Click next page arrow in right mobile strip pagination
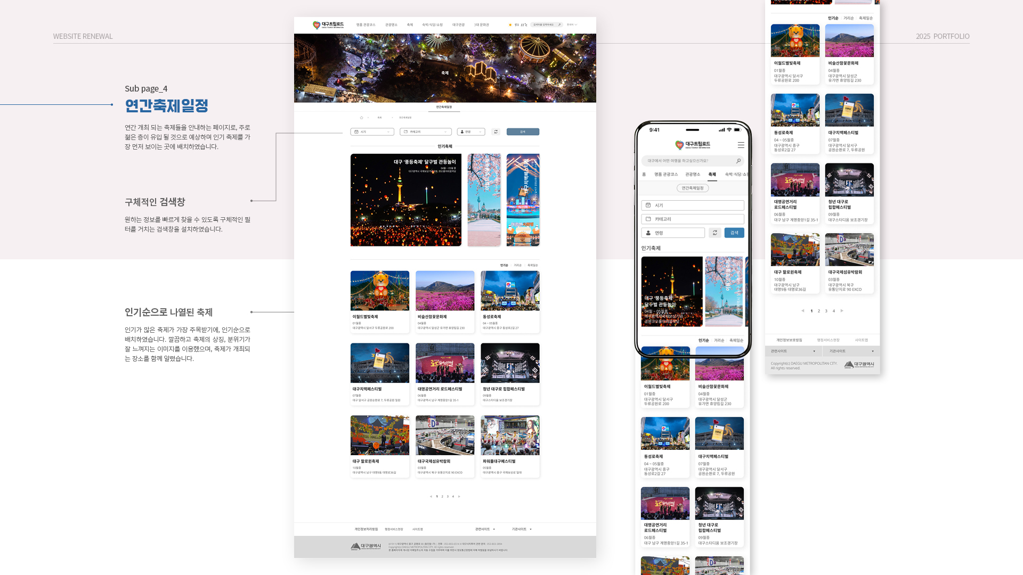Viewport: 1023px width, 575px height. [842, 311]
